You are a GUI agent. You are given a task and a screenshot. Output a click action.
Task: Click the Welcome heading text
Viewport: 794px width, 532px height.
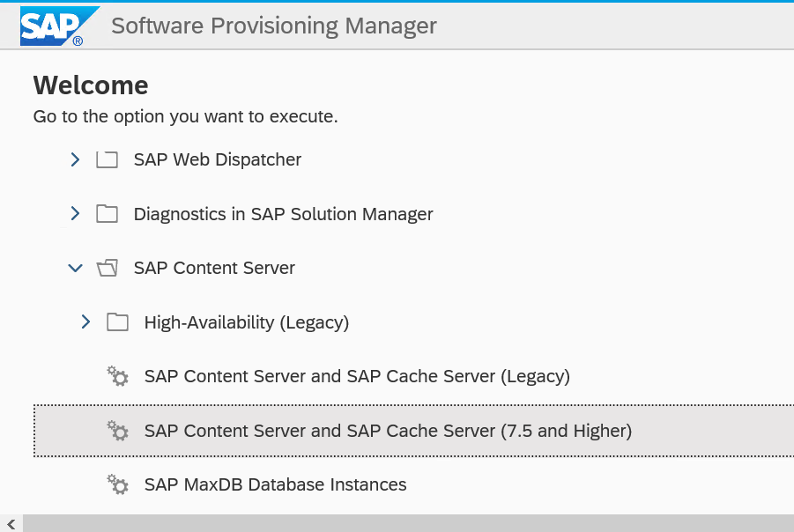pyautogui.click(x=90, y=85)
